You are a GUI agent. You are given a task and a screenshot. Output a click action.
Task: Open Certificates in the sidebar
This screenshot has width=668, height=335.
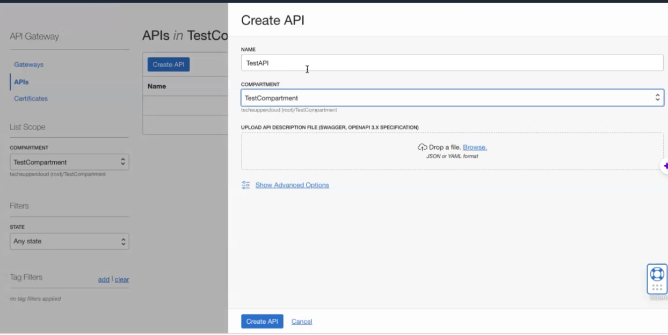31,99
